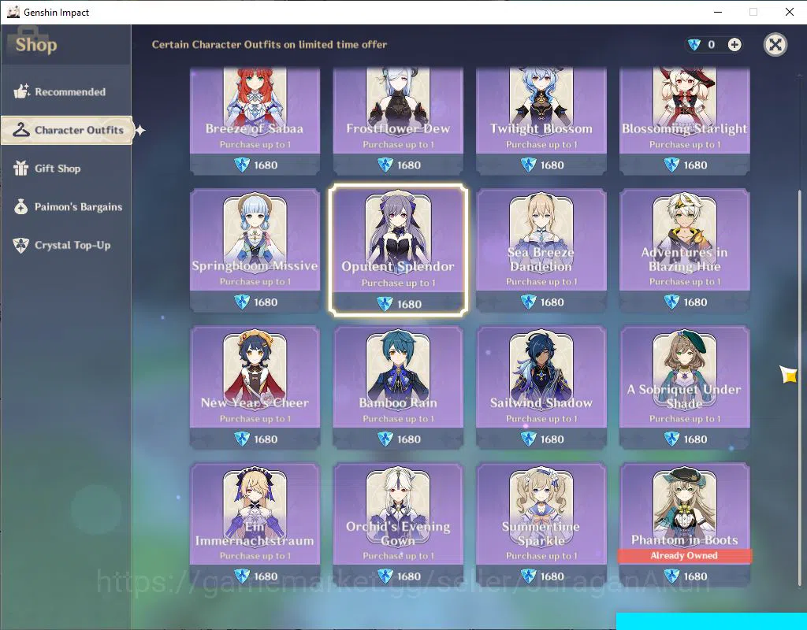Select the Character Outfits tab
This screenshot has width=807, height=630.
68,130
